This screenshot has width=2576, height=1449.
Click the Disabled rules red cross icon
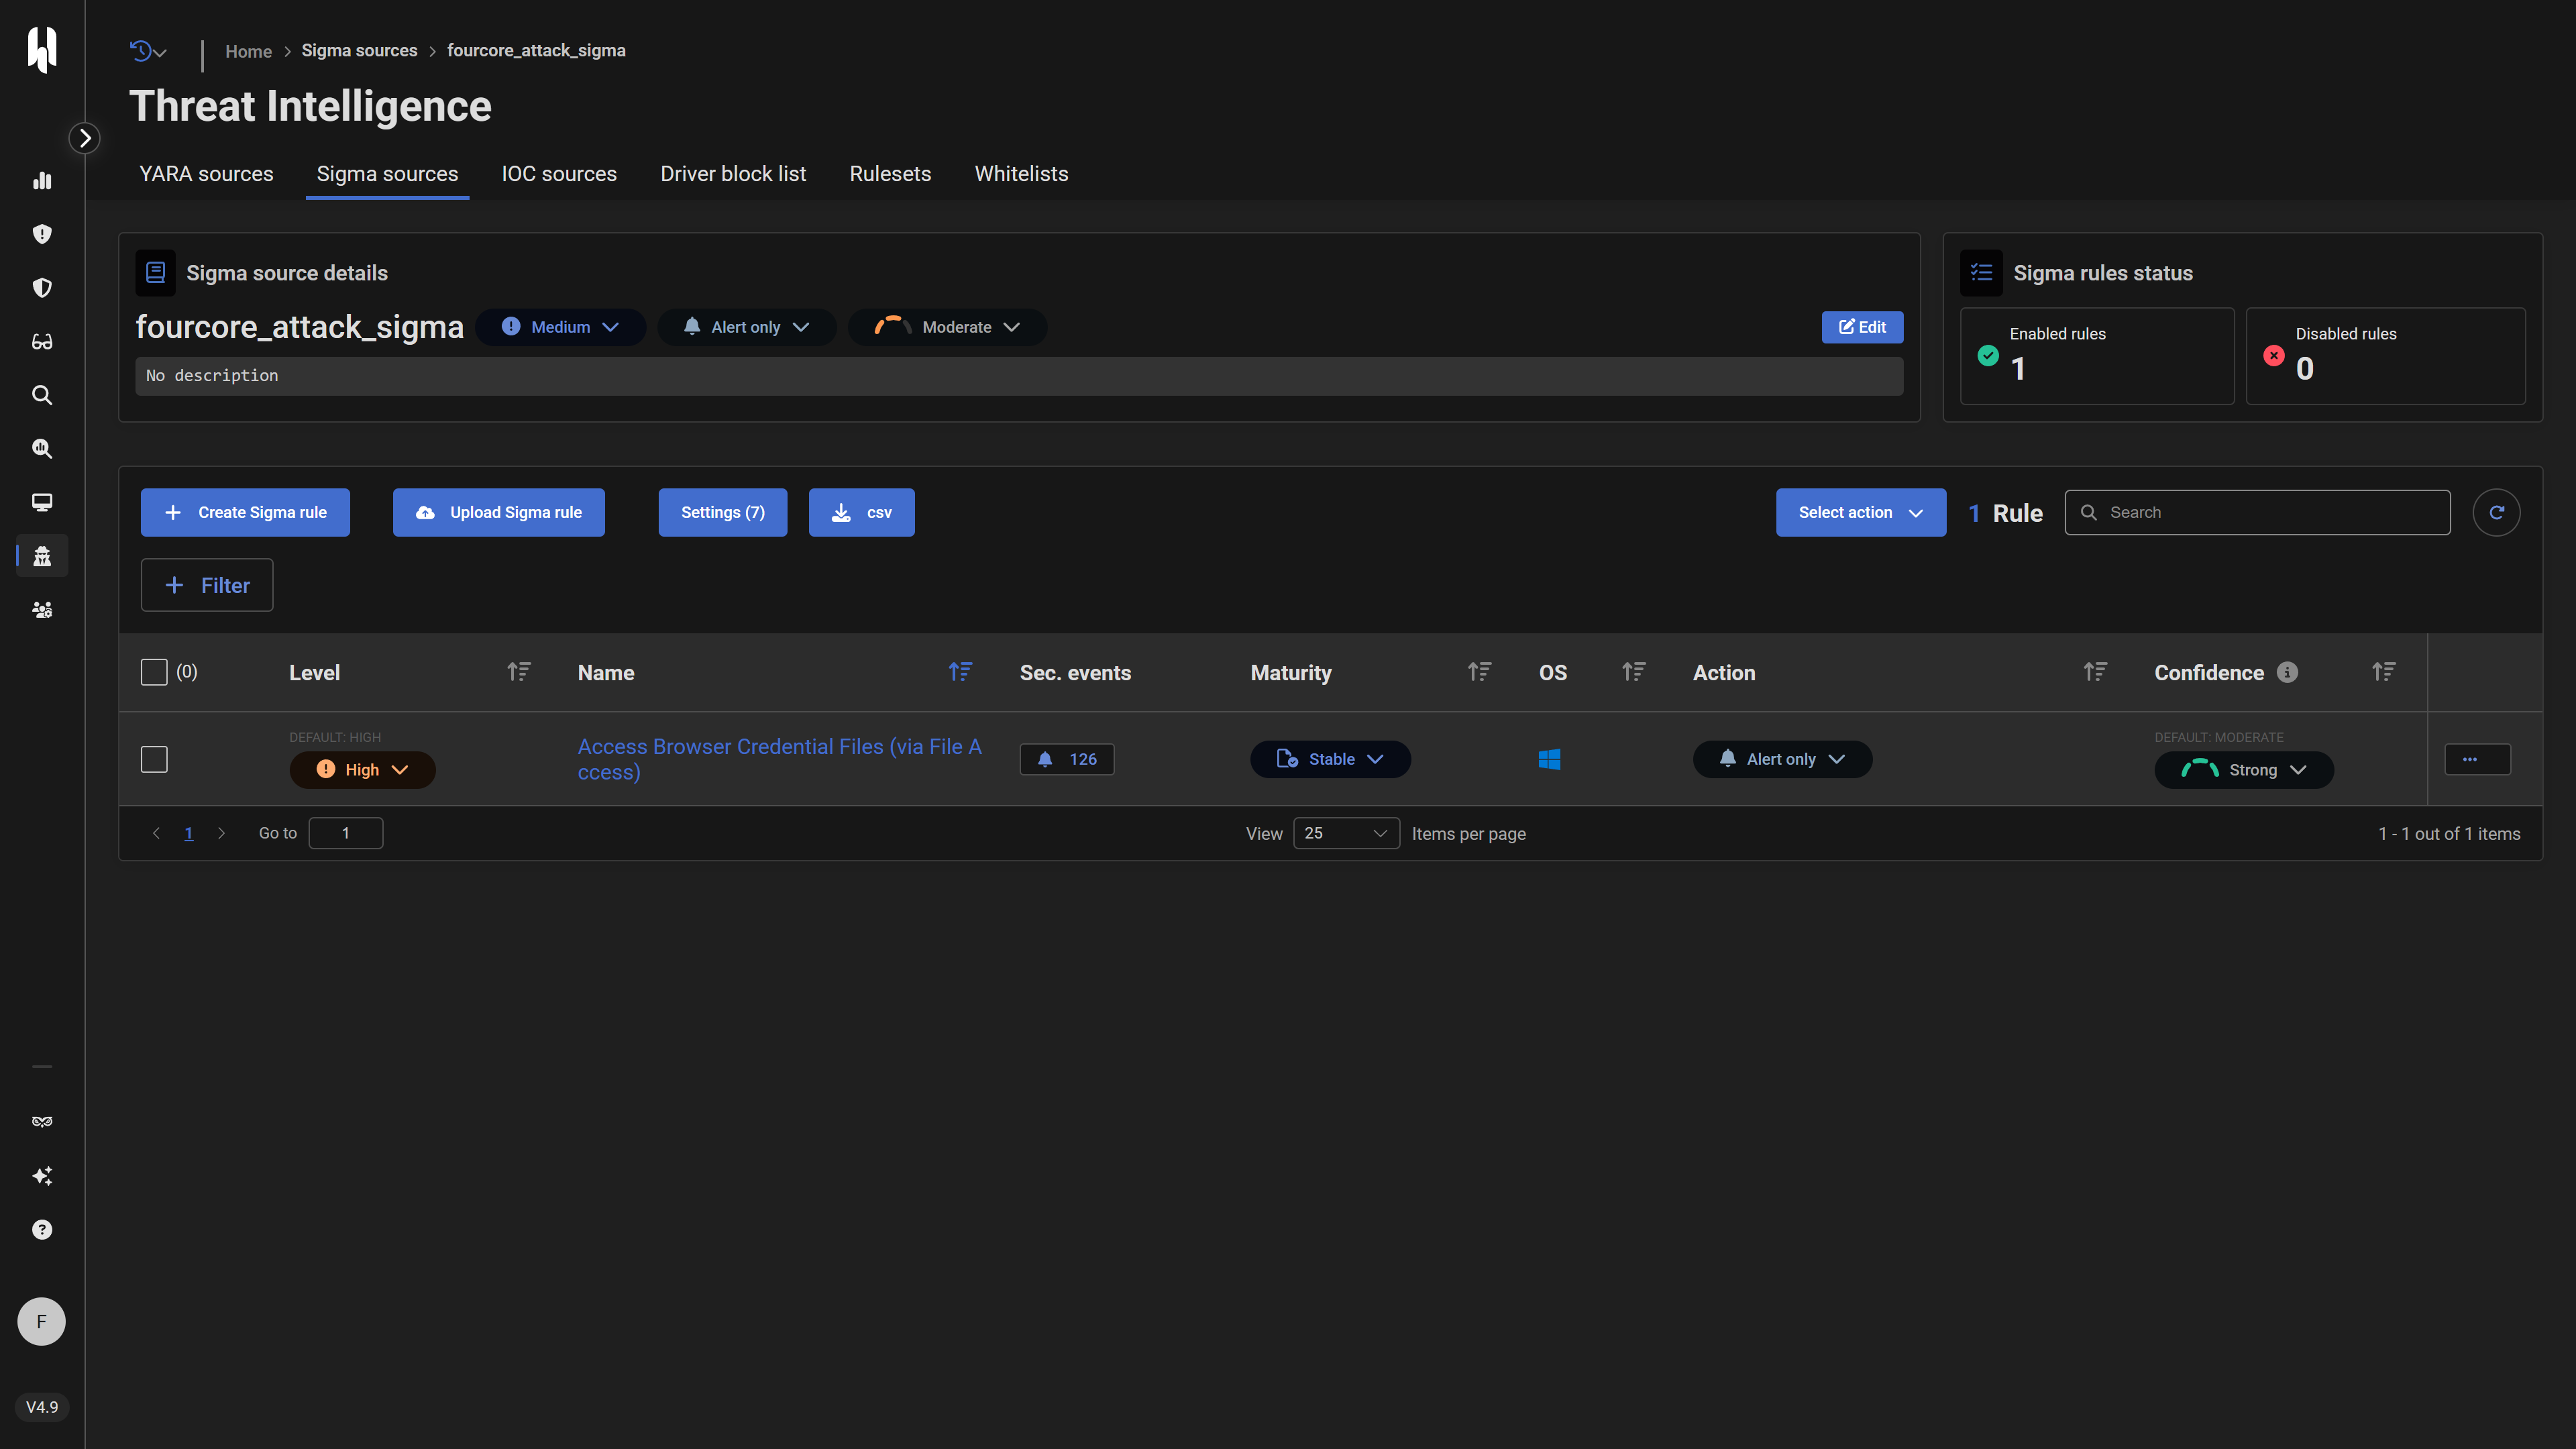(2274, 355)
